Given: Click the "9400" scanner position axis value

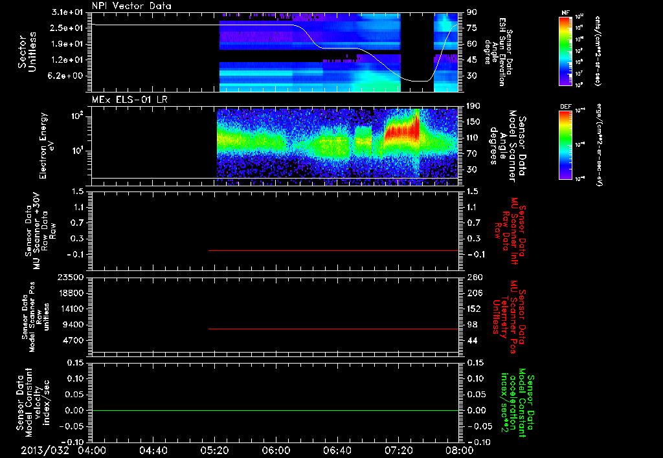Looking at the screenshot, I should [74, 325].
